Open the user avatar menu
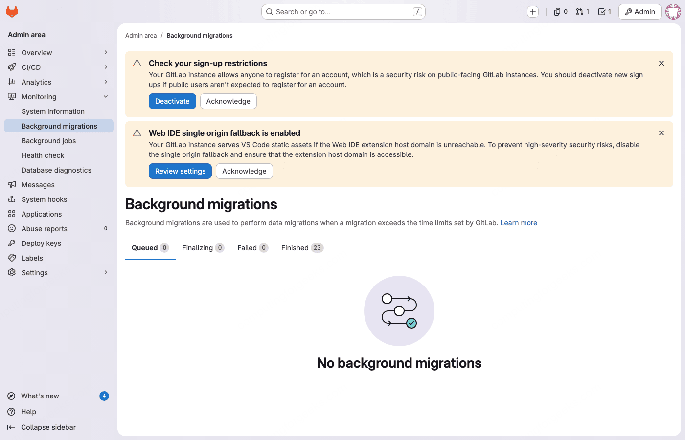The width and height of the screenshot is (685, 440). [673, 11]
